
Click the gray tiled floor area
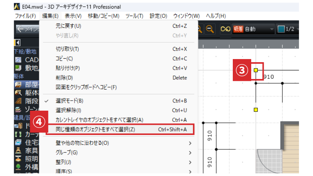coord(270,162)
